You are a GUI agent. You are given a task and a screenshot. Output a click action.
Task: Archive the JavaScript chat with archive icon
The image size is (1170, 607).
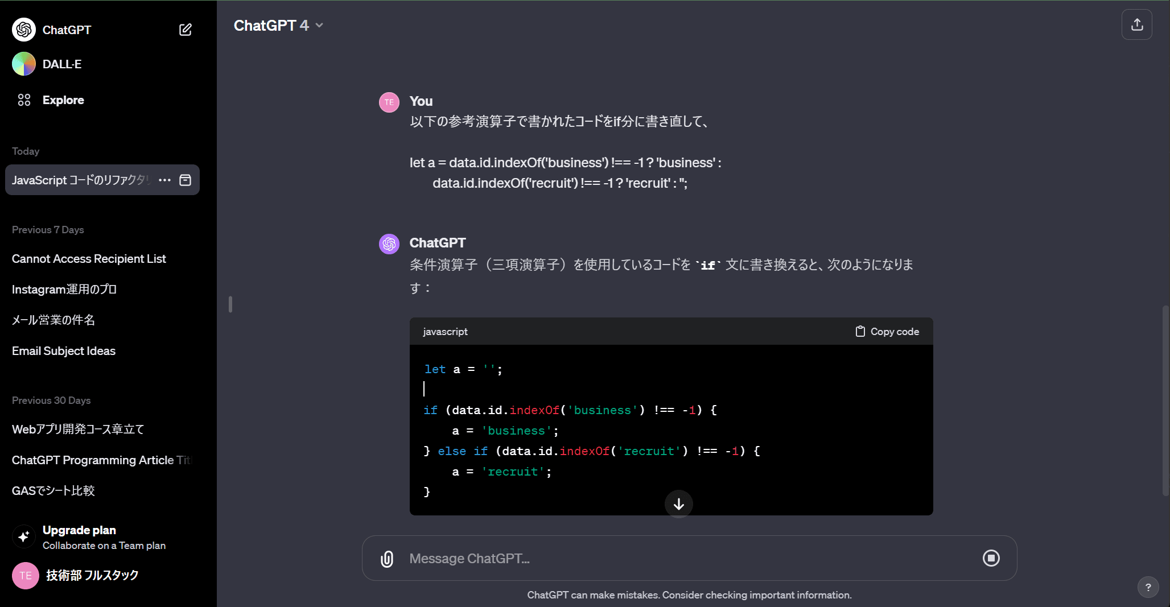tap(186, 180)
